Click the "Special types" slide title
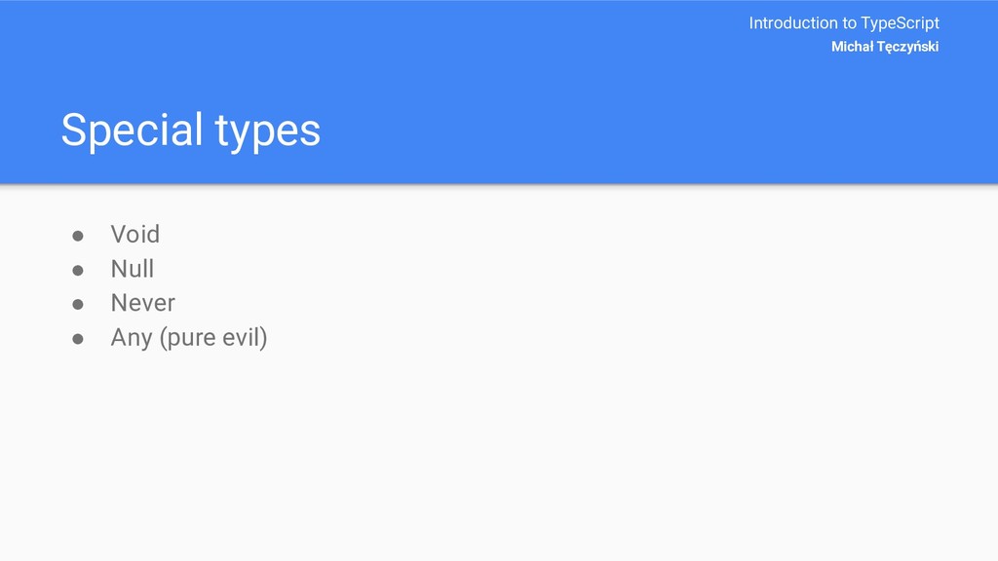The width and height of the screenshot is (998, 561). pyautogui.click(x=190, y=131)
